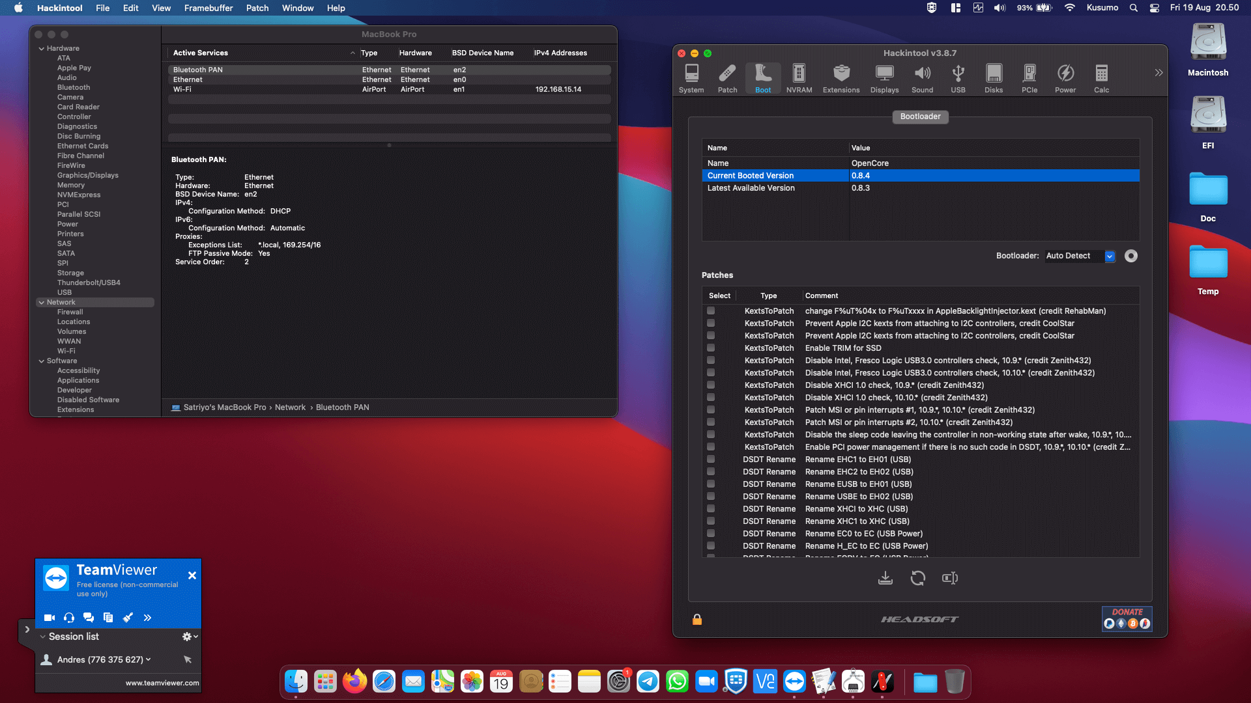Select the Rename XHCI to XHC checkbox
The width and height of the screenshot is (1251, 703).
point(711,509)
